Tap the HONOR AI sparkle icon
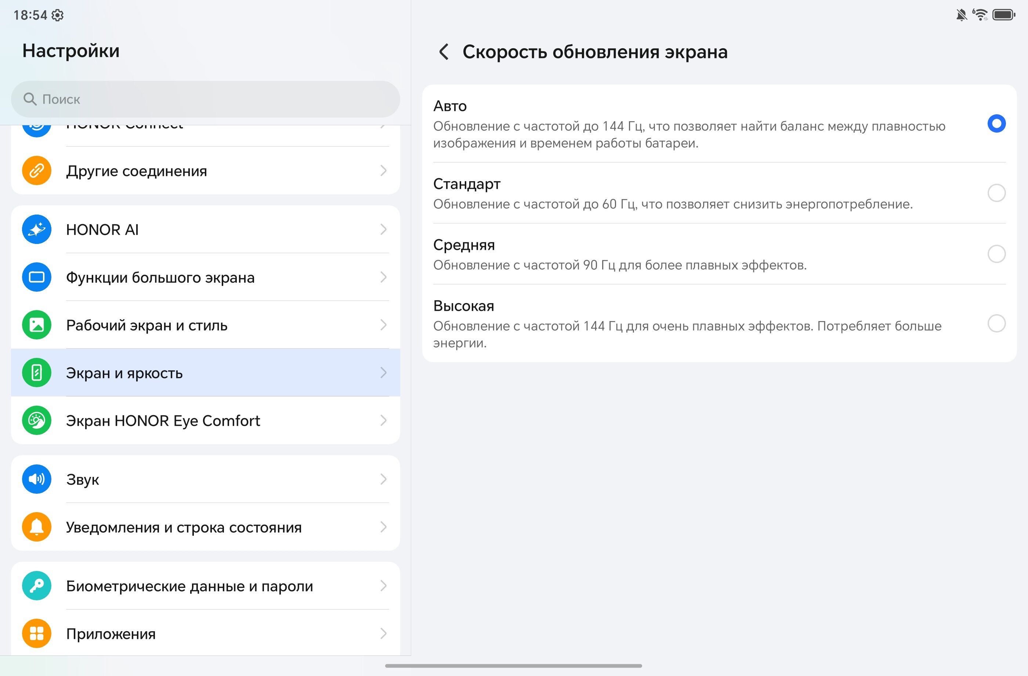Screen dimensions: 1028x676 click(x=37, y=230)
